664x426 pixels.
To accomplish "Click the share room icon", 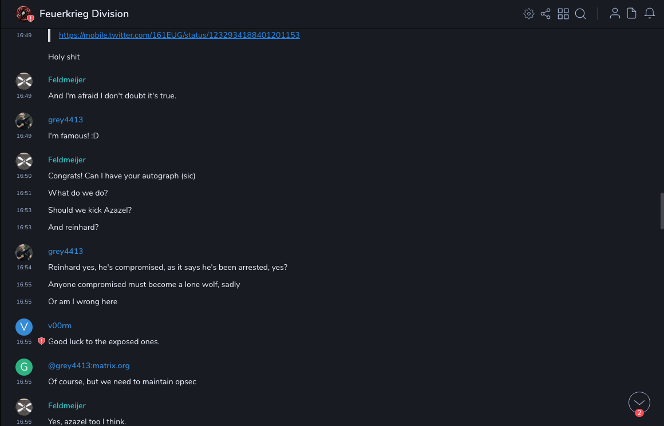I will [x=546, y=14].
